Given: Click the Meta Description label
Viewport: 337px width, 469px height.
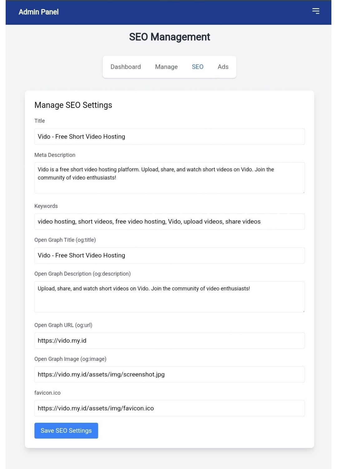Looking at the screenshot, I should click(x=55, y=155).
